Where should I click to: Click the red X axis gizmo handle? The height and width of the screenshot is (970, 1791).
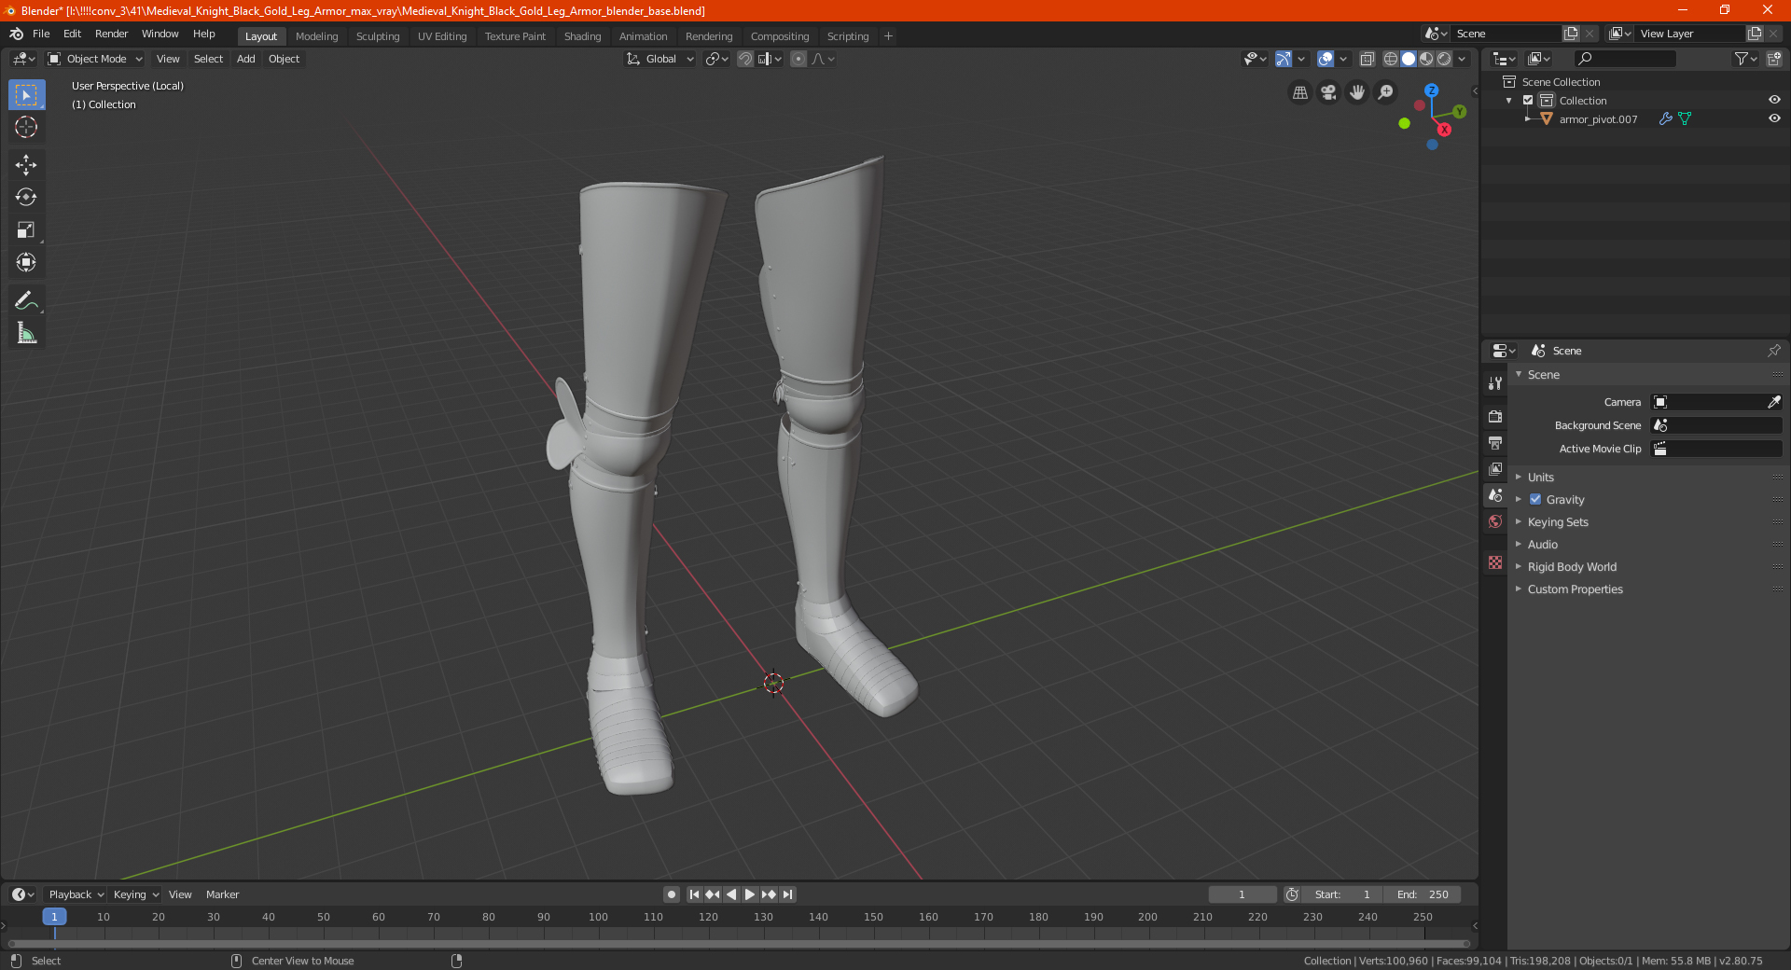[x=1444, y=130]
